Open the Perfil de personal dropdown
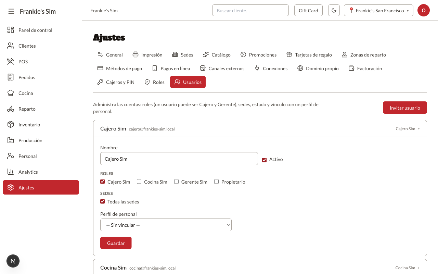This screenshot has height=274, width=438. [x=166, y=225]
